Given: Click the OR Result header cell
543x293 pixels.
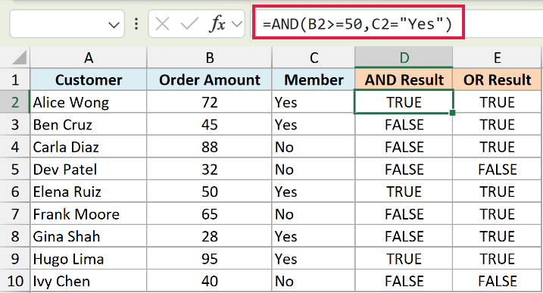Looking at the screenshot, I should [x=498, y=79].
